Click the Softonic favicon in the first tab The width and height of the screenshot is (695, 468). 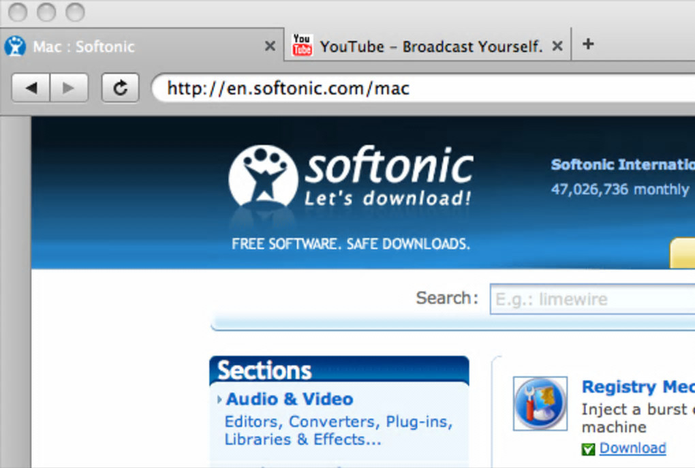coord(16,46)
